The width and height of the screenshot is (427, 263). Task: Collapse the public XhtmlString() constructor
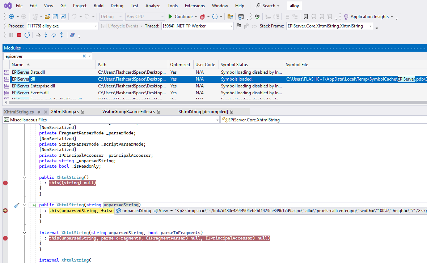25,177
